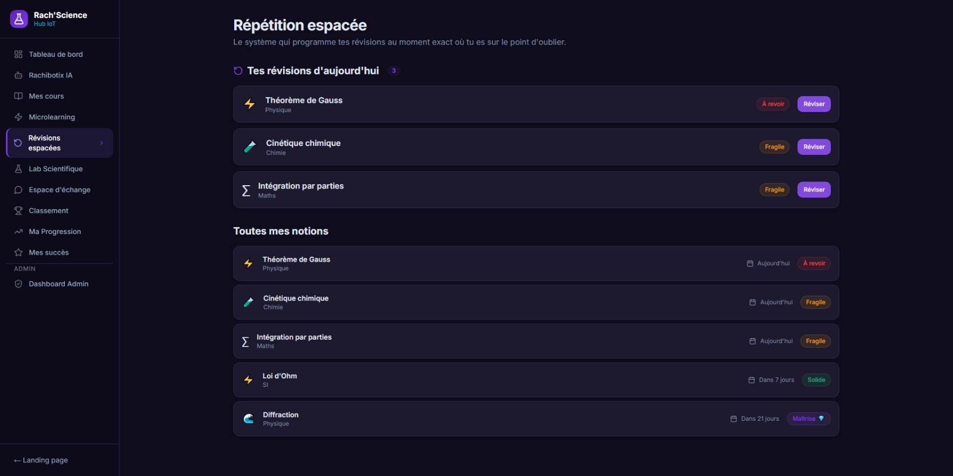Click the Mes cours book icon
The image size is (953, 476).
pyautogui.click(x=19, y=96)
